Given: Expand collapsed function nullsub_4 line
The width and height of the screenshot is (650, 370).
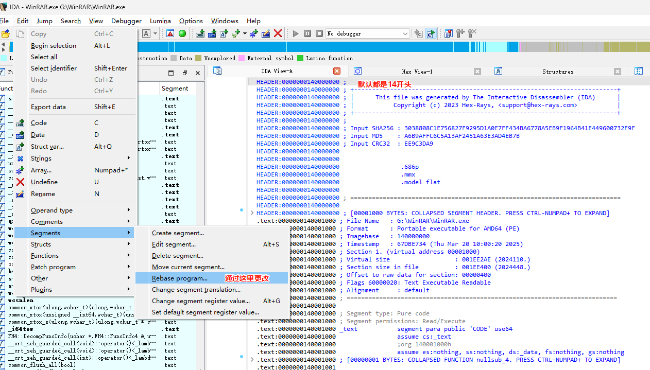Looking at the screenshot, I should pyautogui.click(x=252, y=360).
